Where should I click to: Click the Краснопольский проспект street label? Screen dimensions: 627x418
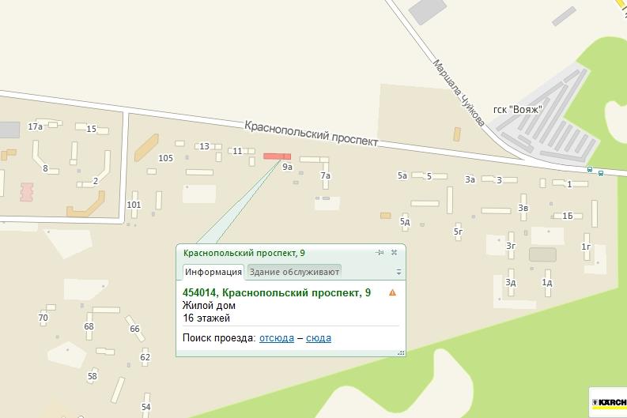(311, 134)
